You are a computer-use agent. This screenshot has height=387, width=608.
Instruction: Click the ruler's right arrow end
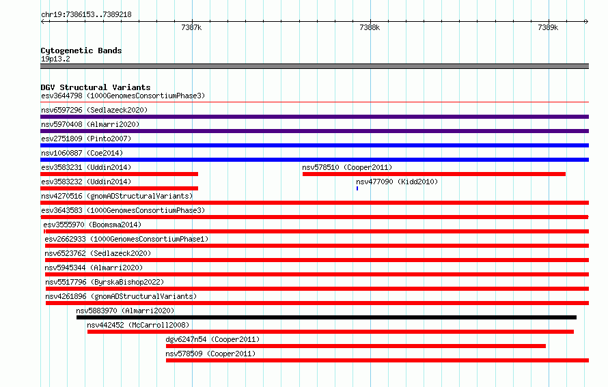pos(586,21)
